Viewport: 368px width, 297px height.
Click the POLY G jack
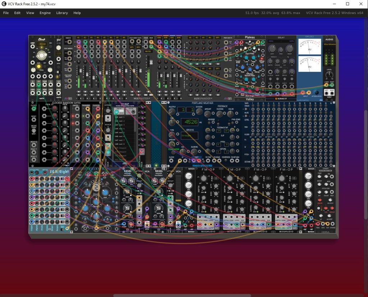[34, 145]
